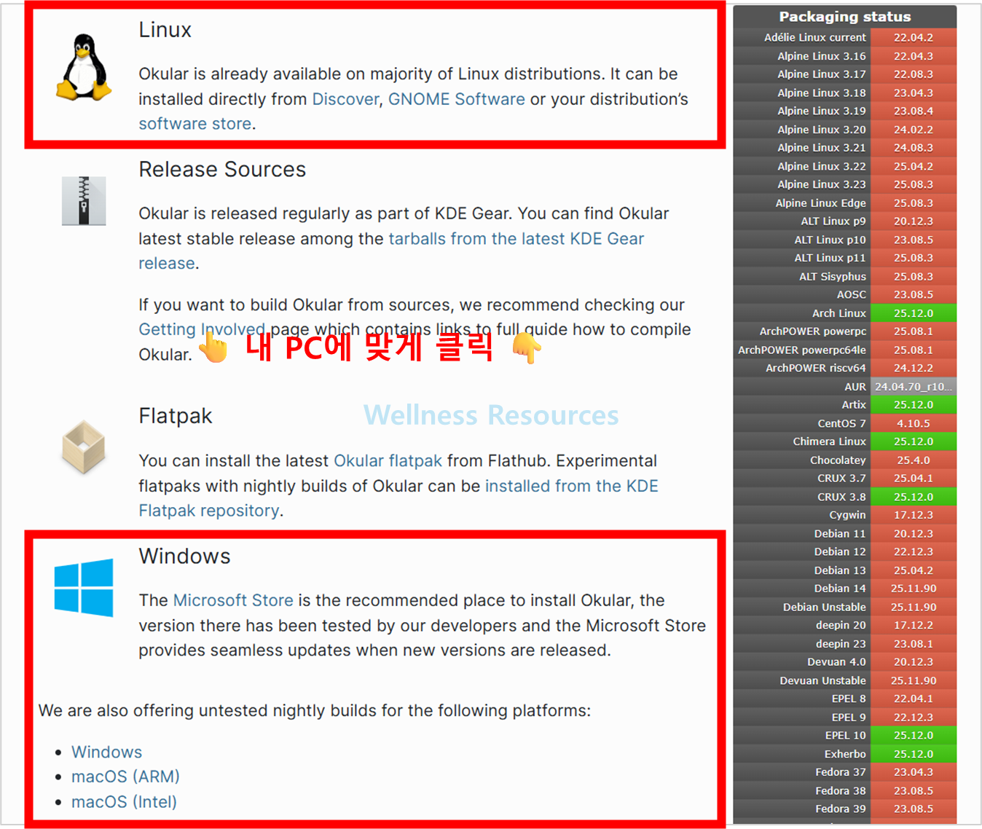Click version 23.04.3 for Alpine Linux 3.18
The height and width of the screenshot is (829, 982).
914,93
